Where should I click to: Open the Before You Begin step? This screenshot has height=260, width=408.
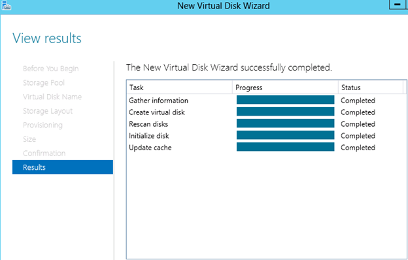[x=51, y=69]
